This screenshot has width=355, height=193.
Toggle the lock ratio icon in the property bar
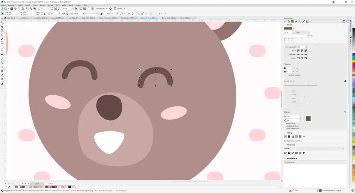click(x=45, y=14)
